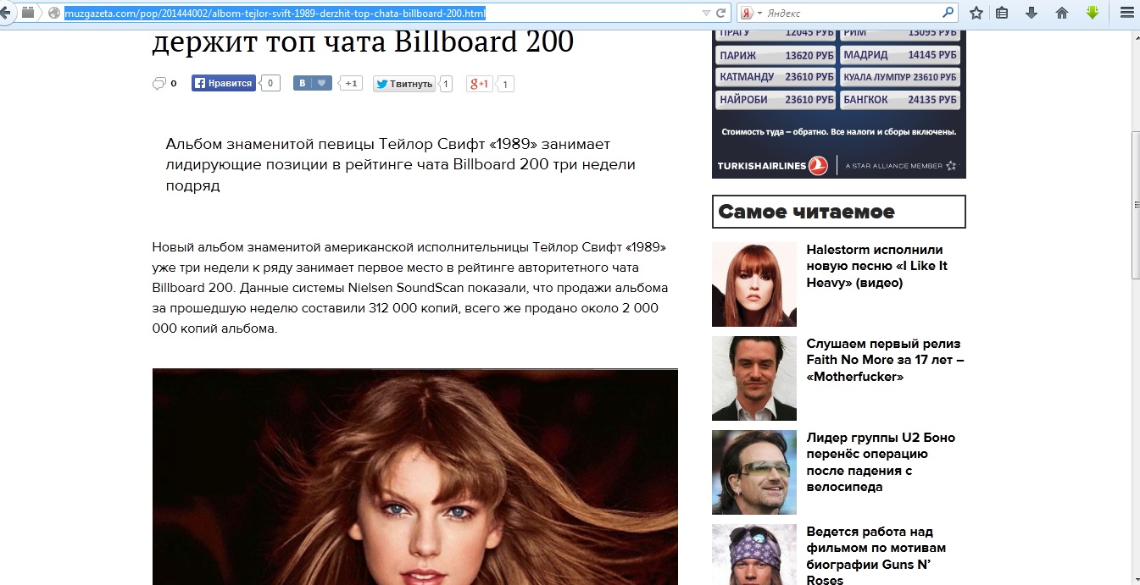1140x585 pixels.
Task: Click the comment count 0
Action: pyautogui.click(x=174, y=83)
